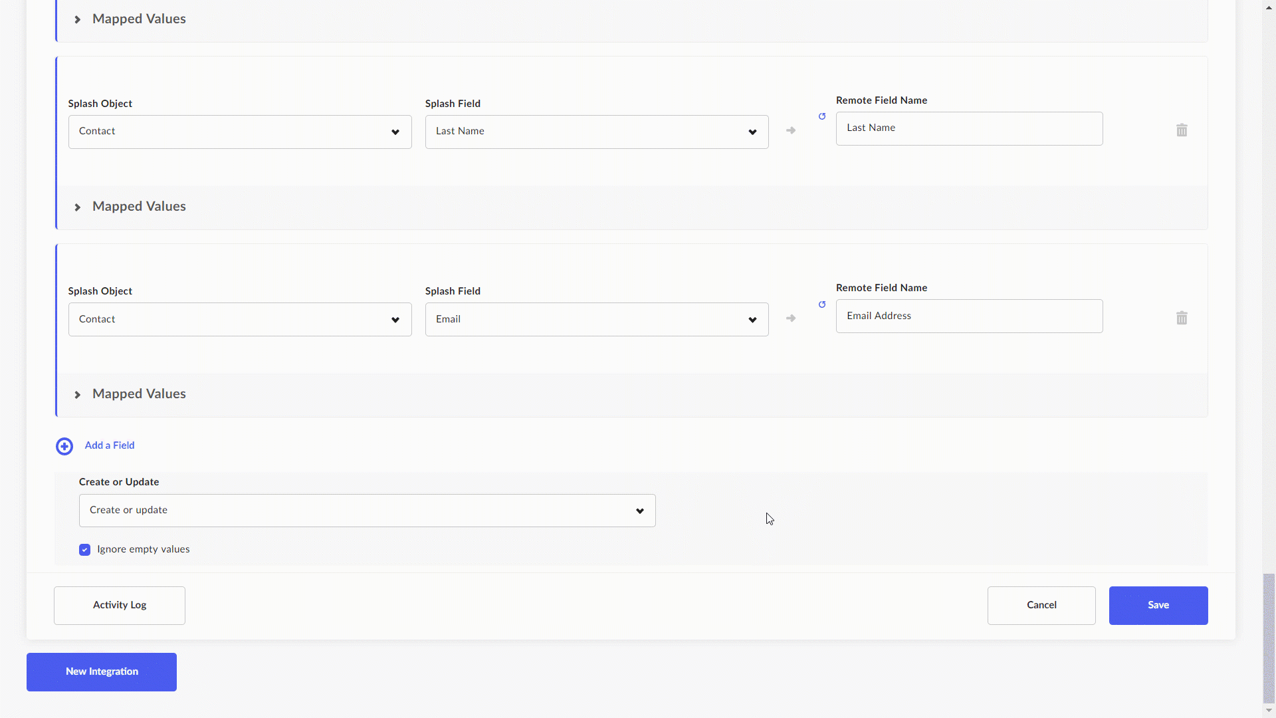This screenshot has height=718, width=1276.
Task: Click the arrow icon beside Email field
Action: [791, 318]
